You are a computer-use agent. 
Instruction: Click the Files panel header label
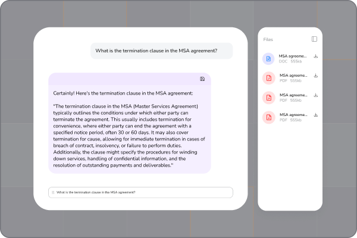(x=268, y=39)
